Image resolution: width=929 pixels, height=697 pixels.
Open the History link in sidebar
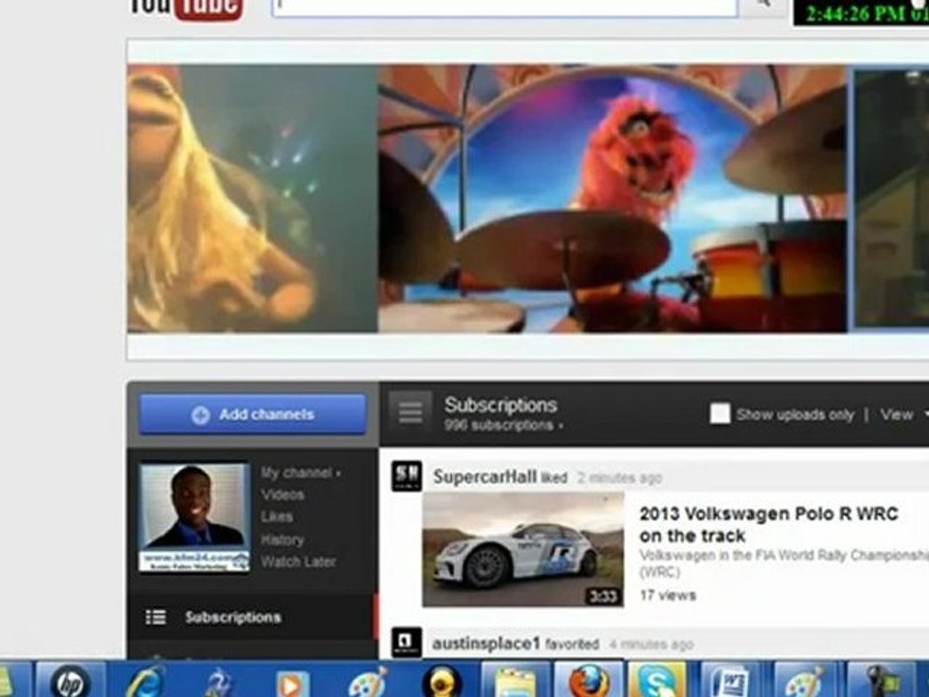tap(282, 540)
